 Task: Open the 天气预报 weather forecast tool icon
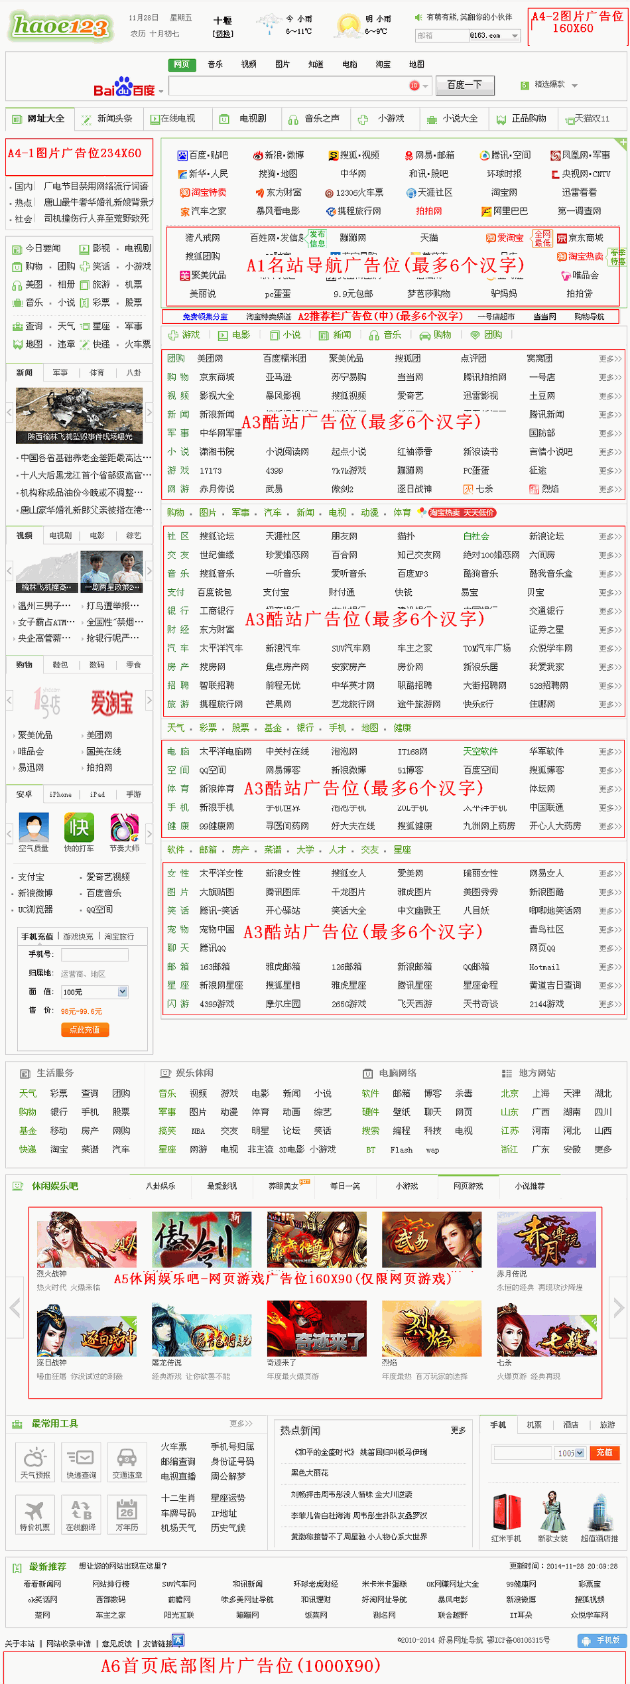(34, 1460)
